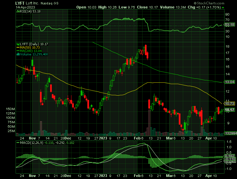Click the 2023 label on MACD bottom axis
Image resolution: width=237 pixels, height=179 pixels.
point(103,176)
